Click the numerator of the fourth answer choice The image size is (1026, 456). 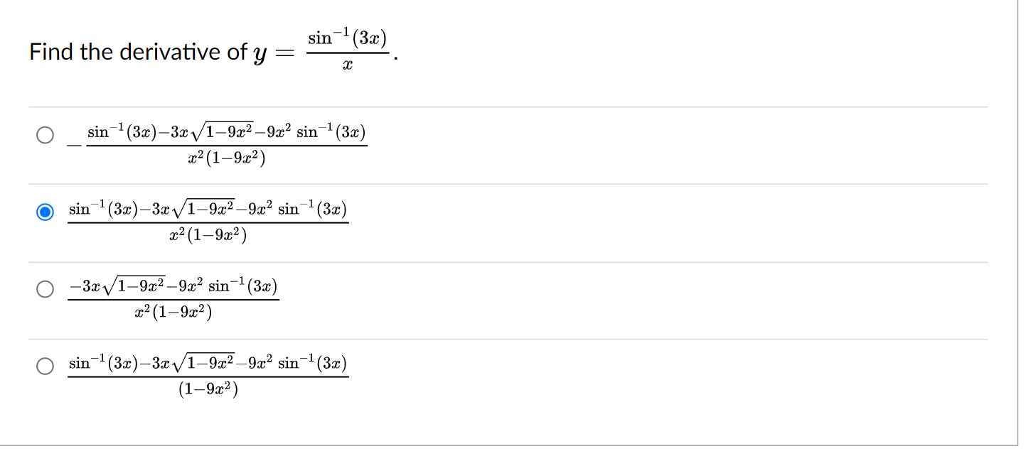(206, 363)
